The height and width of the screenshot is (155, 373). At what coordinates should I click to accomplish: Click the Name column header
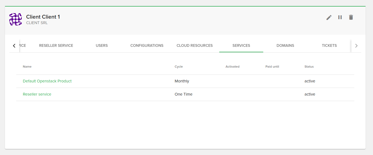(x=27, y=67)
